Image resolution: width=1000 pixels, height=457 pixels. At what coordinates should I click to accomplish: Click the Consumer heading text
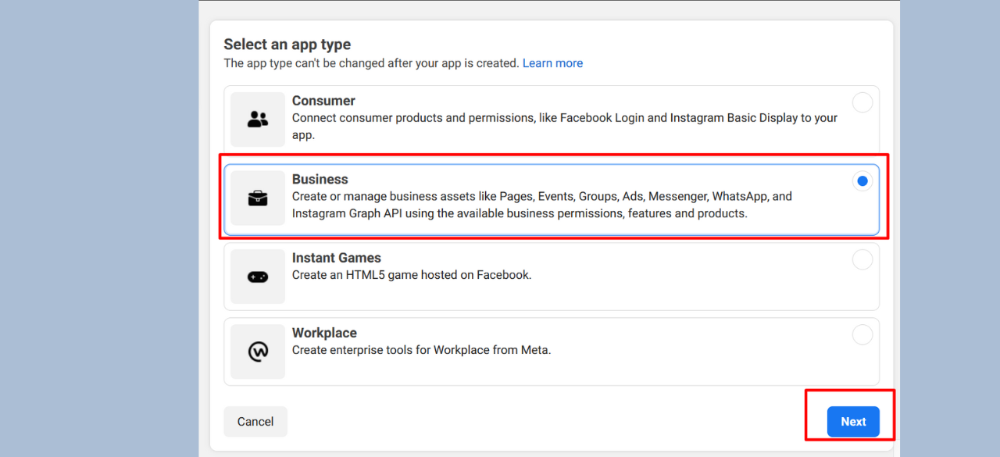pos(323,101)
